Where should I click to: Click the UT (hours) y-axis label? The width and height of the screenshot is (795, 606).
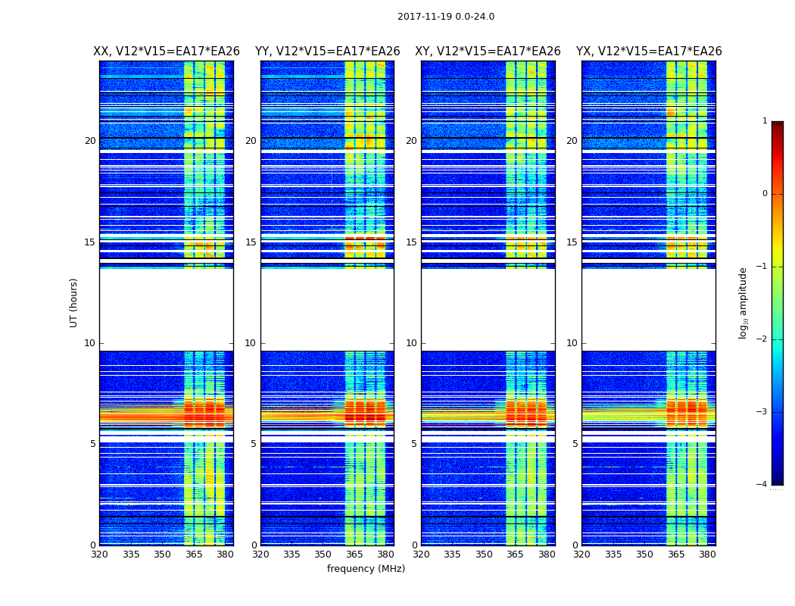[74, 302]
